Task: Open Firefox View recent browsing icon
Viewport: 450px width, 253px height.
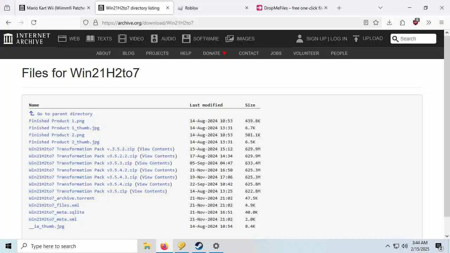Action: (x=7, y=8)
